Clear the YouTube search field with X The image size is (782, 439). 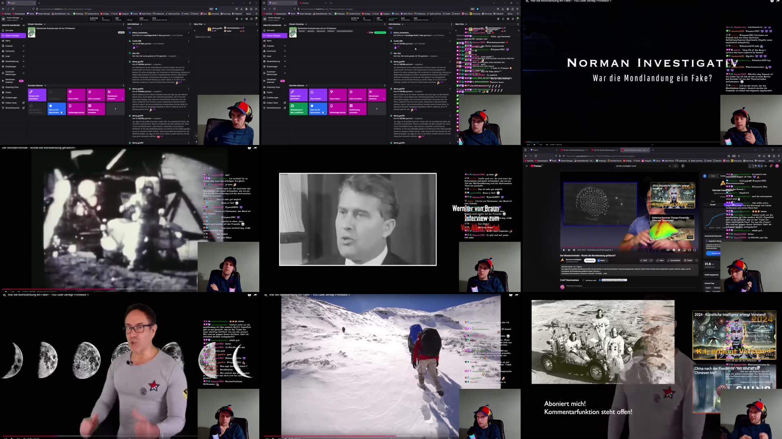[x=670, y=166]
